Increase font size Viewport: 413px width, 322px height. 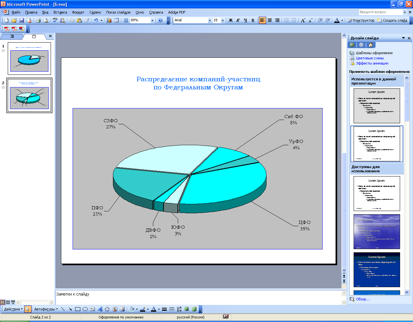303,20
